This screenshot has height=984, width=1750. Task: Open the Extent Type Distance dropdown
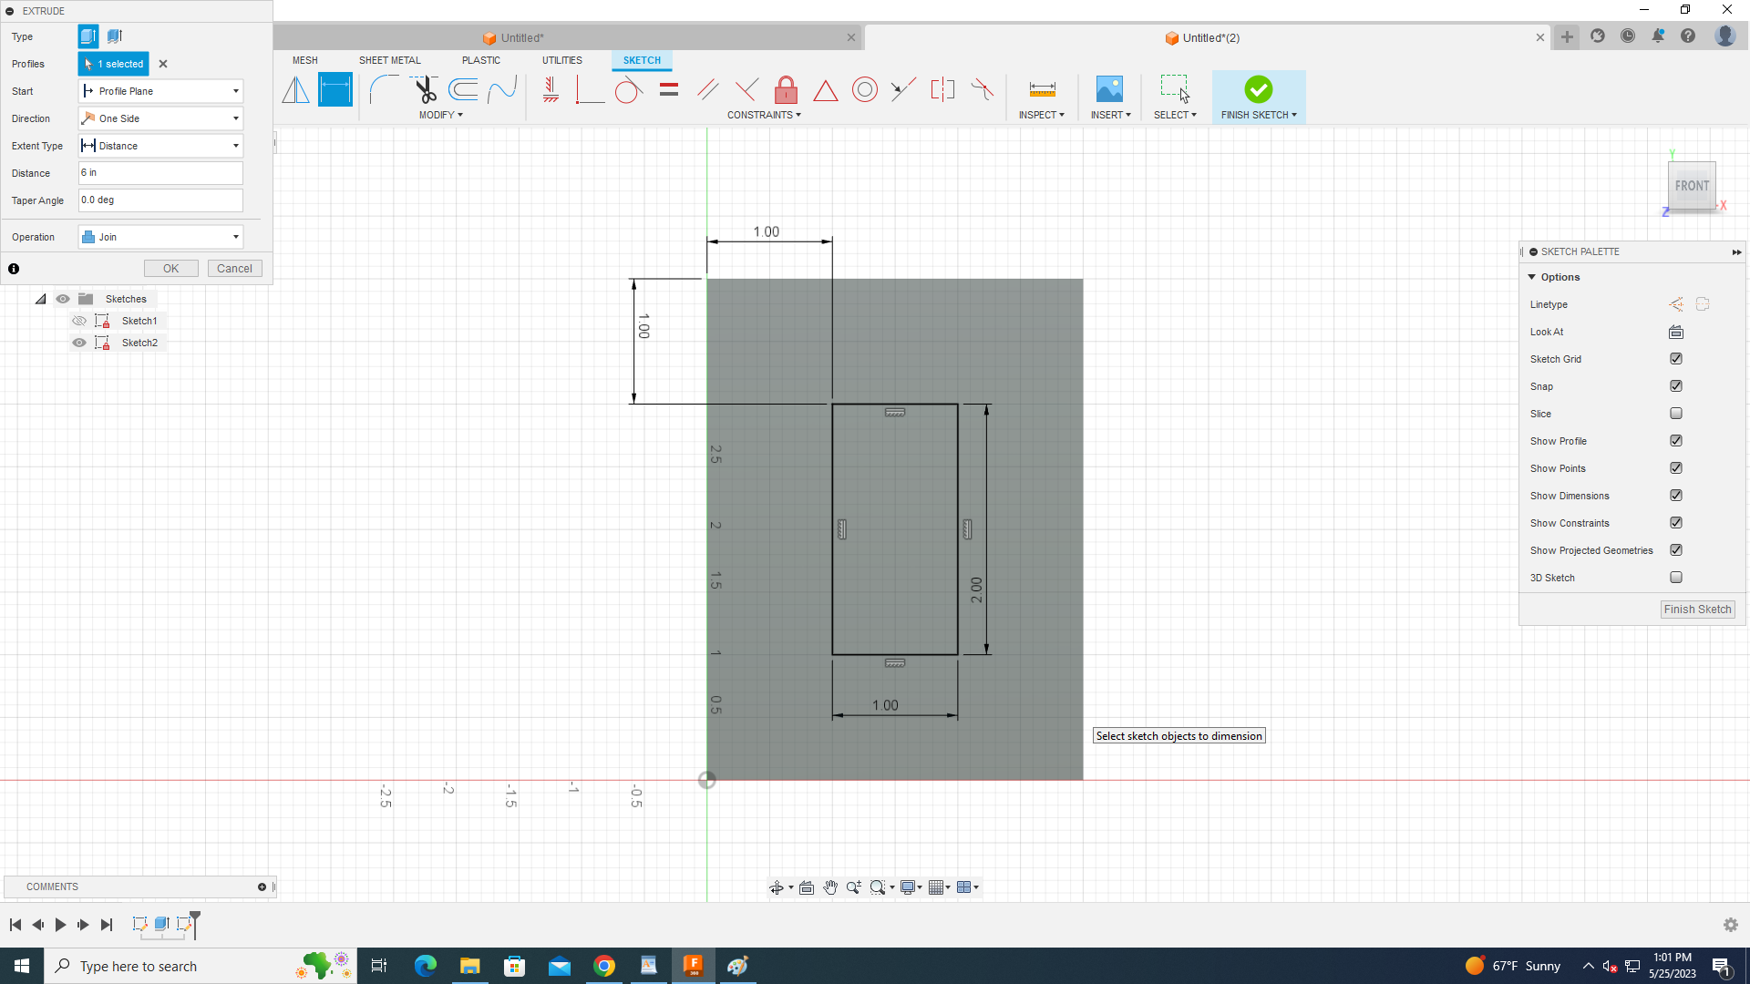click(x=160, y=146)
